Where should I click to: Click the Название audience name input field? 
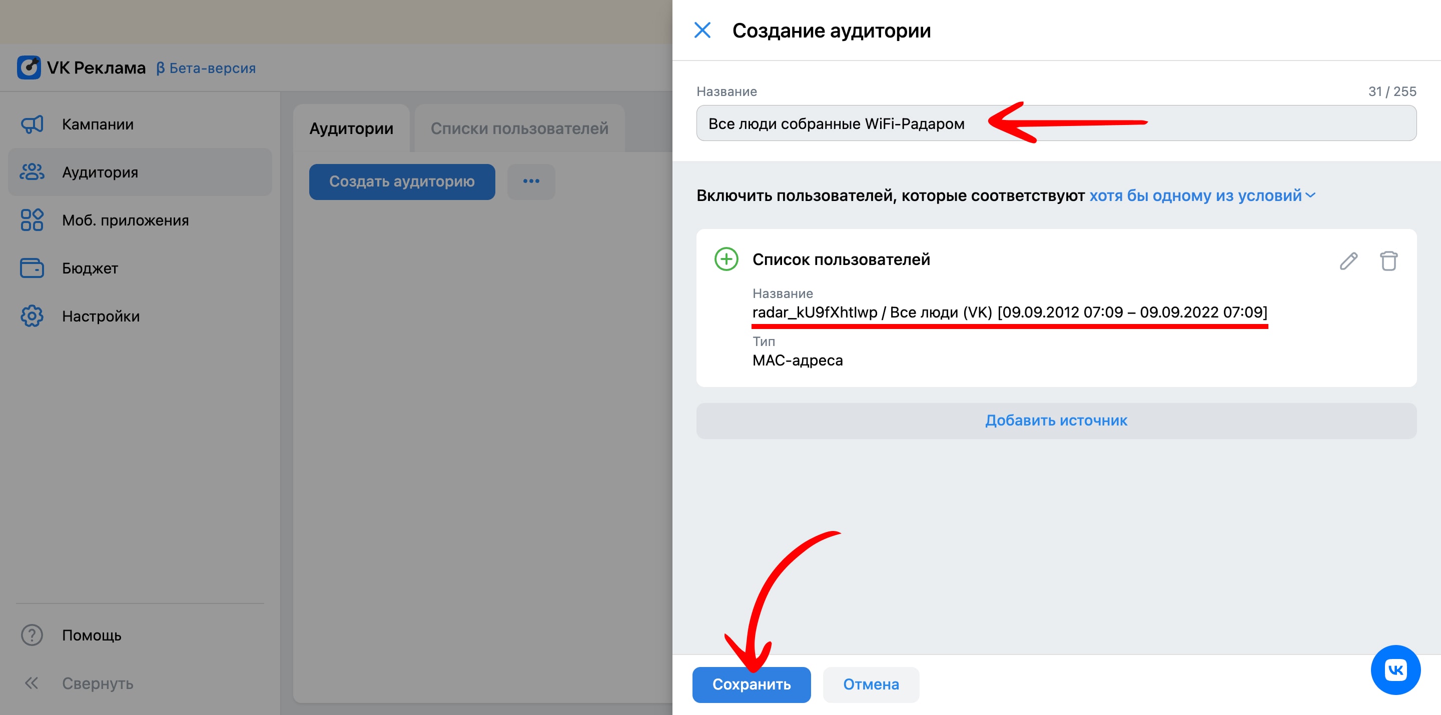(x=1056, y=123)
